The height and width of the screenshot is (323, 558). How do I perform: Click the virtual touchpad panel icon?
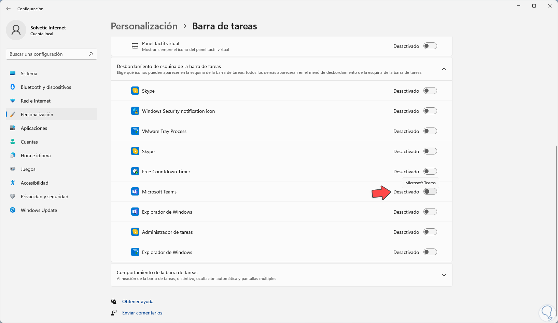click(135, 46)
